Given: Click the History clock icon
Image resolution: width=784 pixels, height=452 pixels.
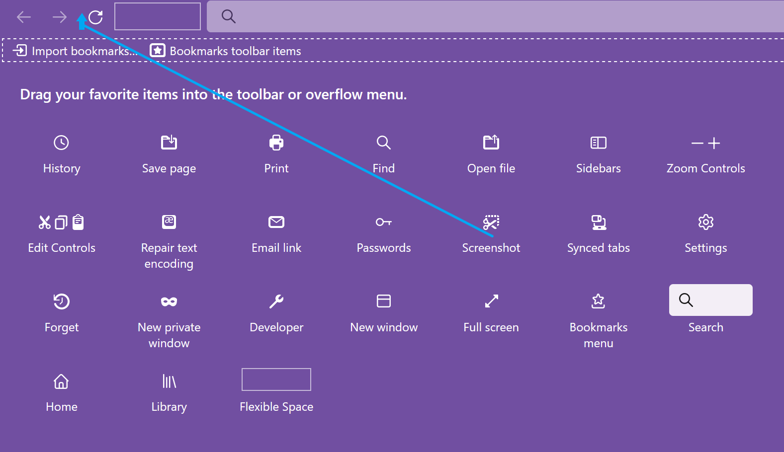Looking at the screenshot, I should click(x=61, y=143).
